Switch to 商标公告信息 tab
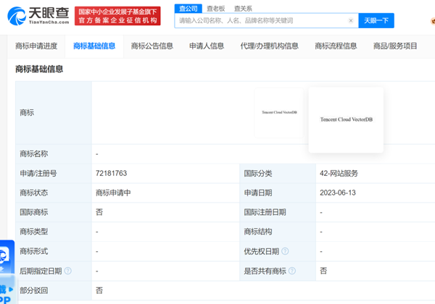Image resolution: width=435 pixels, height=304 pixels. [152, 46]
